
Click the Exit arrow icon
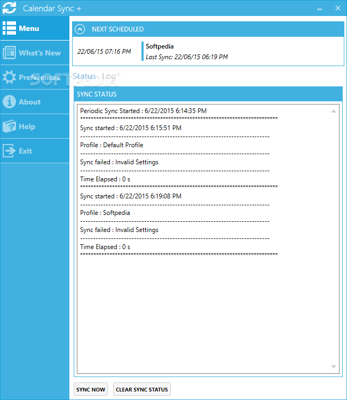coord(9,151)
